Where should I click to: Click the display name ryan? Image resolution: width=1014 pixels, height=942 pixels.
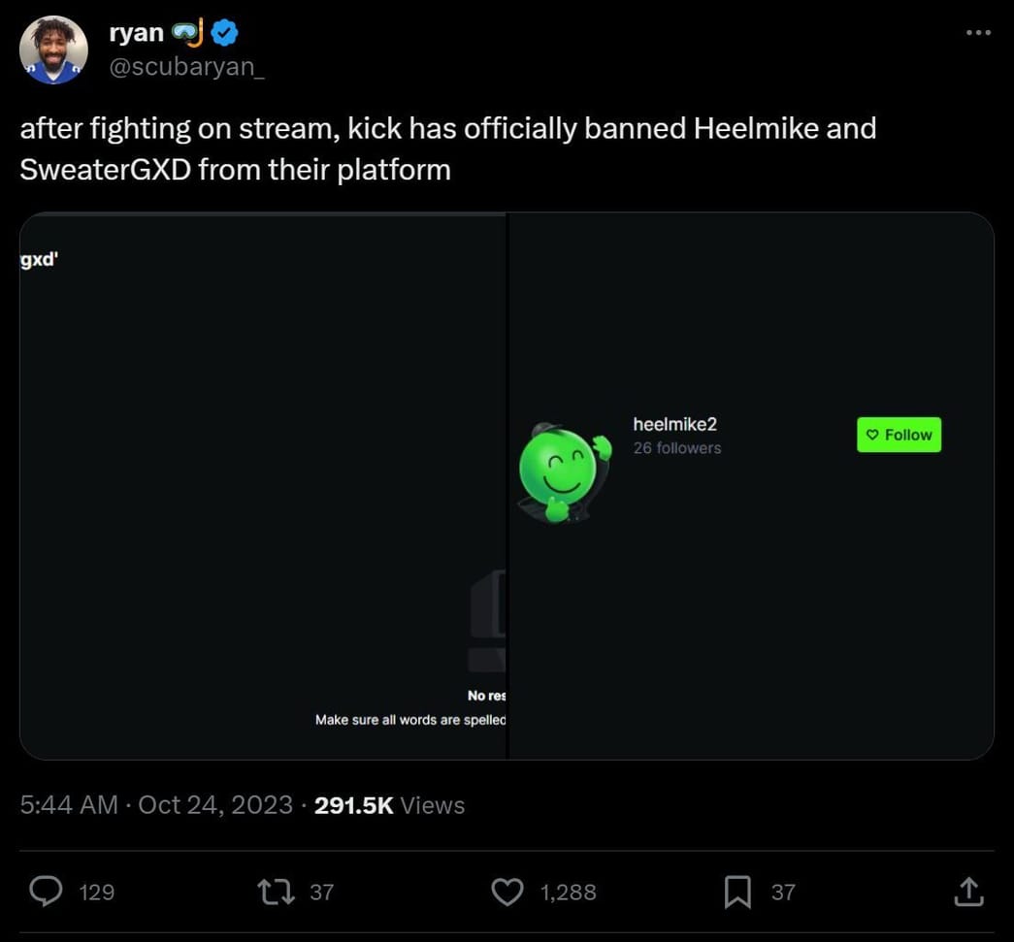click(x=137, y=31)
